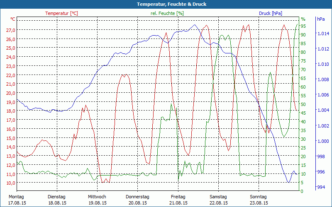Click the green '20' humidity axis value
The height and width of the screenshot is (207, 332).
[x=303, y=156]
